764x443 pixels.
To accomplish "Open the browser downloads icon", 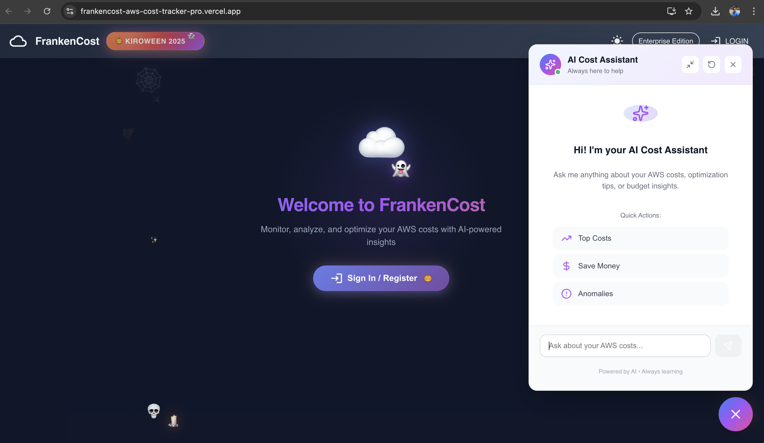I will [715, 11].
